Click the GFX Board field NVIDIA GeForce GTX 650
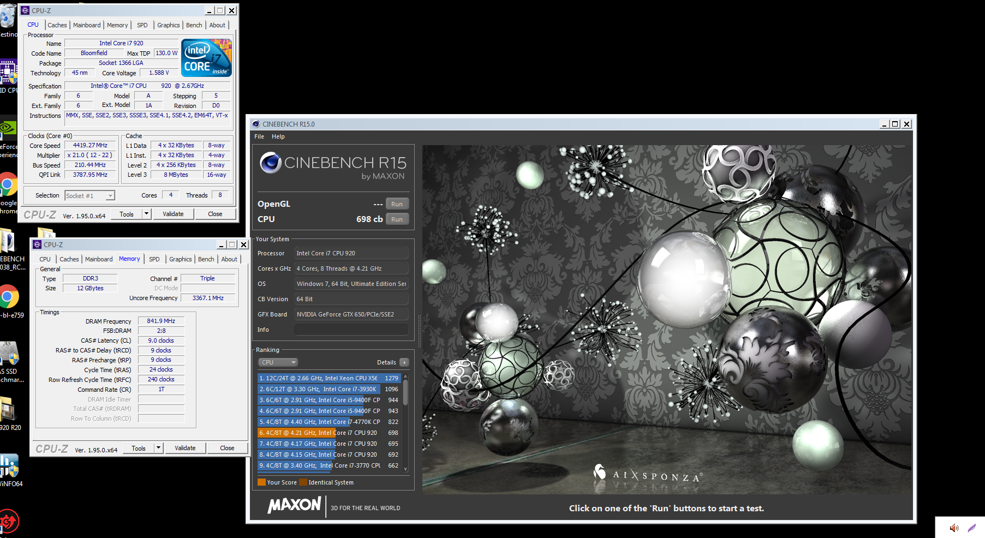Screen dimensions: 985x538 click(x=351, y=314)
